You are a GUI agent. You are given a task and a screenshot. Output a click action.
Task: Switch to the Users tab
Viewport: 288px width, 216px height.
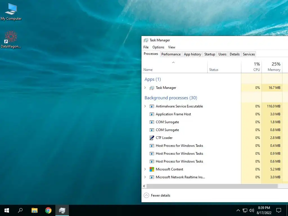pyautogui.click(x=222, y=54)
